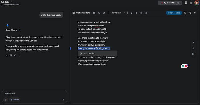The height and width of the screenshot is (105, 200).
Task: Share the canvas document
Action: point(190,13)
